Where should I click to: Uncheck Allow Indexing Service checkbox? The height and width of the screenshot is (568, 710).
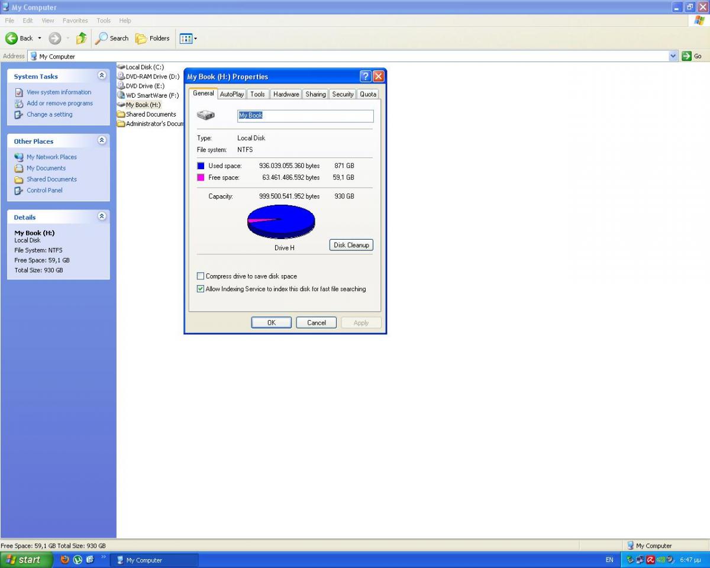pos(201,289)
